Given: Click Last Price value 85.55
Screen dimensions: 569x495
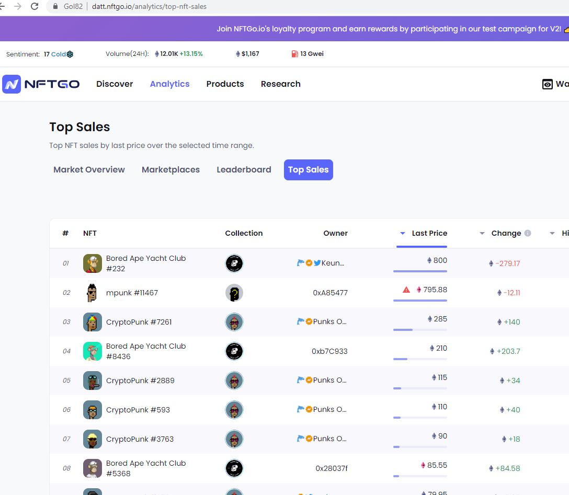Looking at the screenshot, I should pos(437,465).
